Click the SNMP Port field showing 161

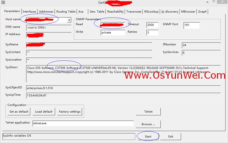pos(192,25)
